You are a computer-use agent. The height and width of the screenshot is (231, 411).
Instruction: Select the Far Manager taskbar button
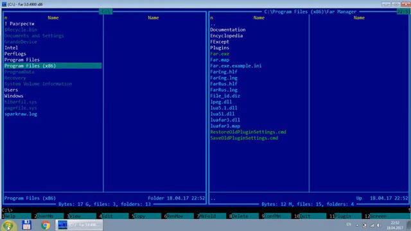pos(79,225)
